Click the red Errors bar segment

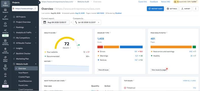100,47
